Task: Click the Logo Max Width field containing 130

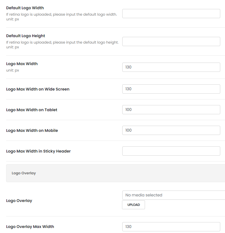Action: click(x=171, y=67)
